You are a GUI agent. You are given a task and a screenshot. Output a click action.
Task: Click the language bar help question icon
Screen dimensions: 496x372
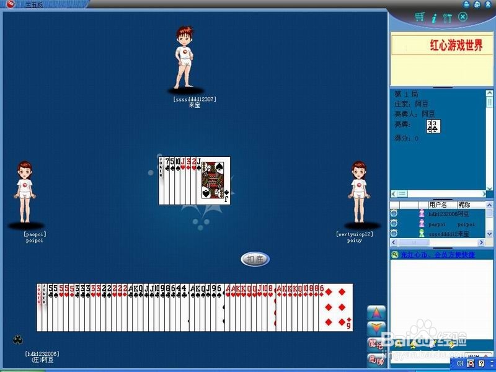[x=482, y=363]
